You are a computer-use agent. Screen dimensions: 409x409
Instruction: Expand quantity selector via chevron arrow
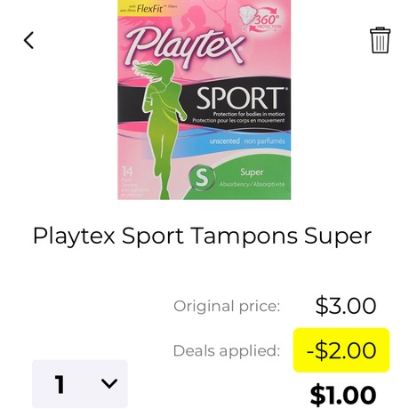[109, 383]
